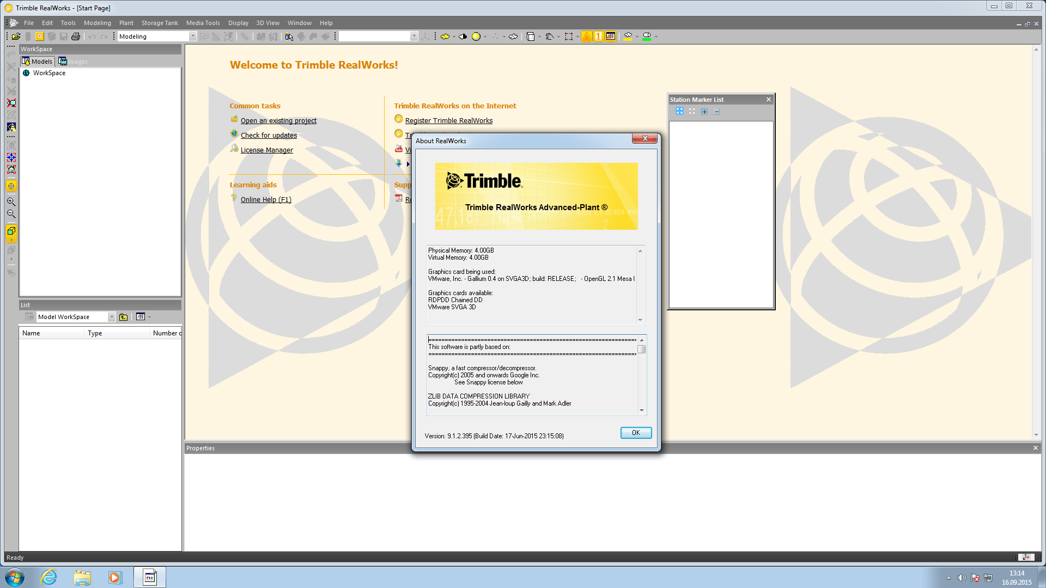This screenshot has height=588, width=1046.
Task: Click the Name column header in List
Action: (52, 333)
